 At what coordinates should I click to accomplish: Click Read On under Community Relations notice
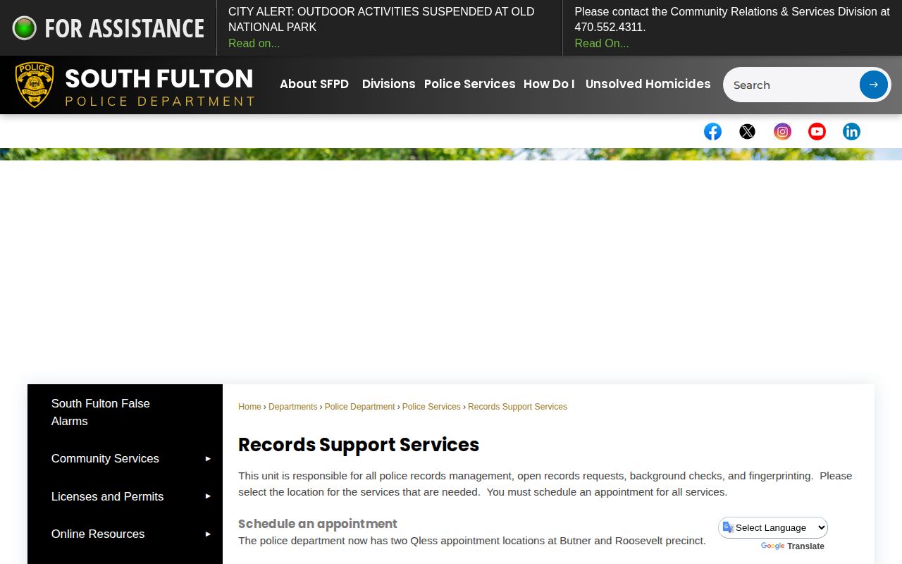[602, 43]
